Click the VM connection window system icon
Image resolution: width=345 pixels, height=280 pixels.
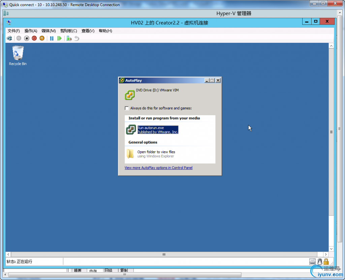(x=9, y=23)
